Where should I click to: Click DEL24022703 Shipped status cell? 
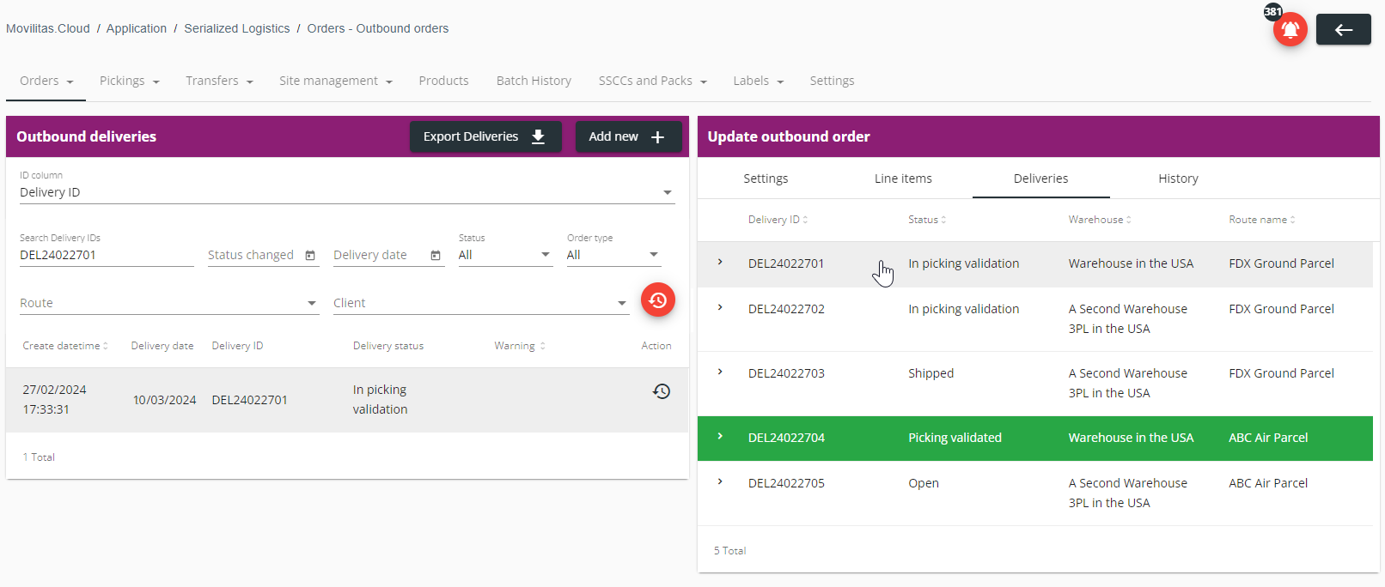point(931,373)
